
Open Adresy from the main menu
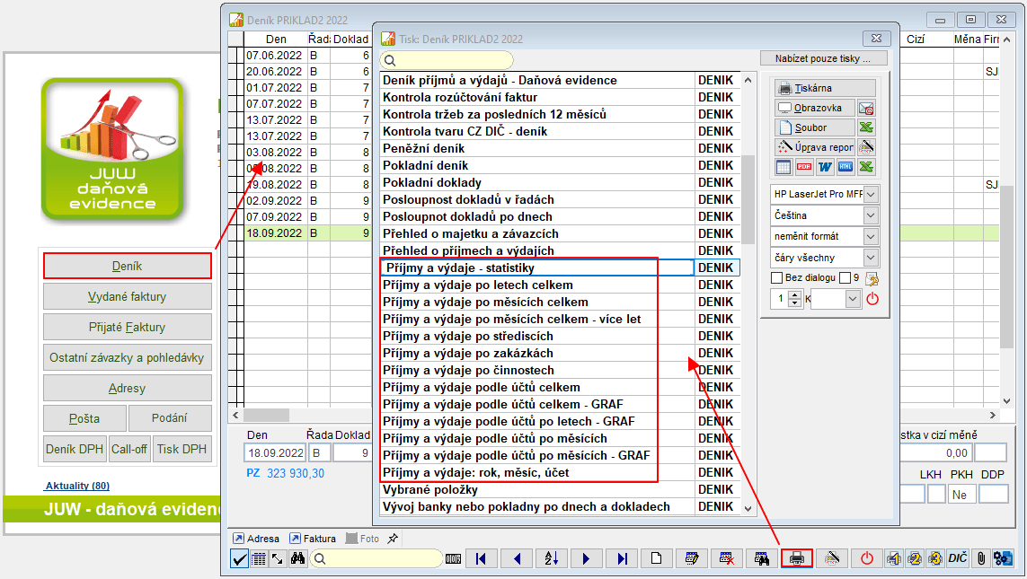[127, 388]
